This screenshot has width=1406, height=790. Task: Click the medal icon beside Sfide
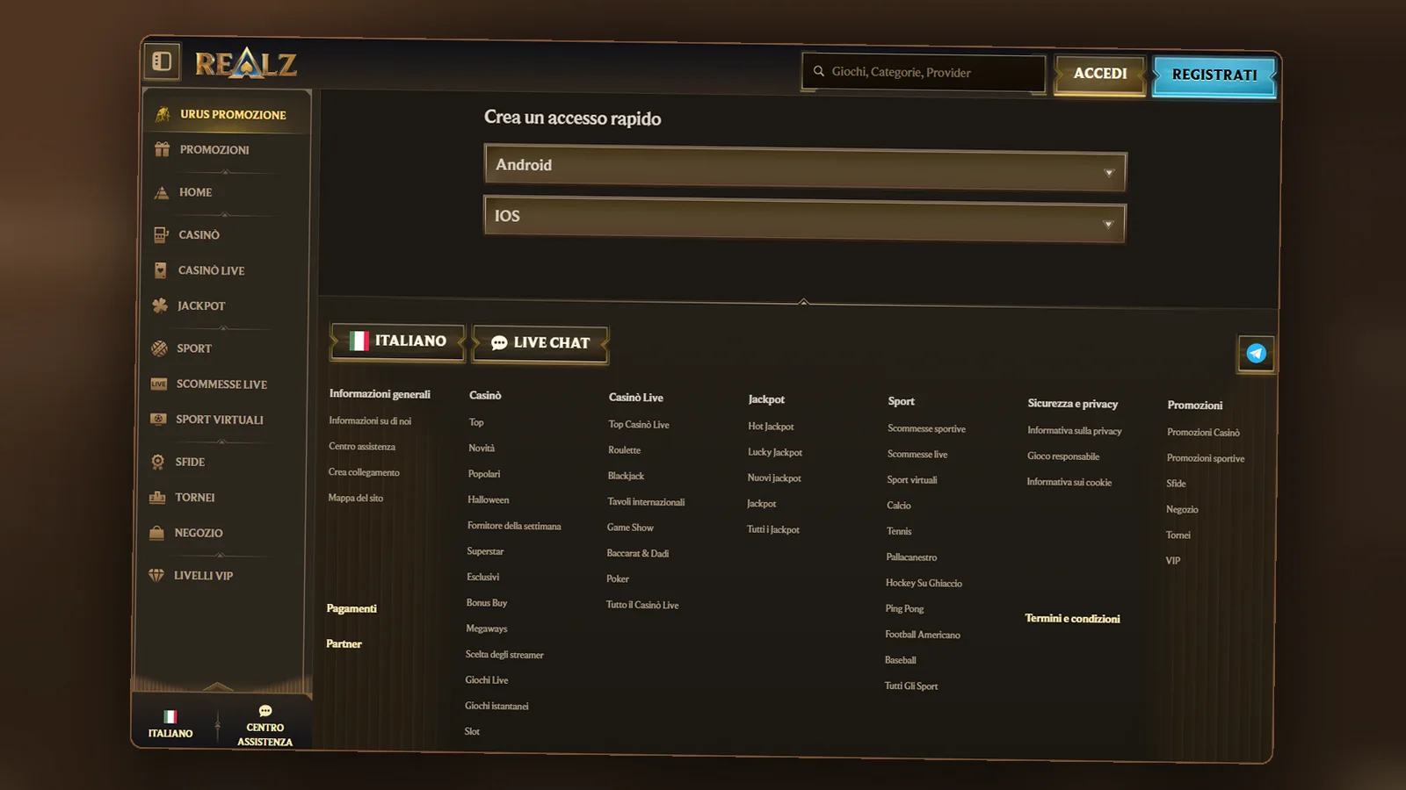pos(157,462)
